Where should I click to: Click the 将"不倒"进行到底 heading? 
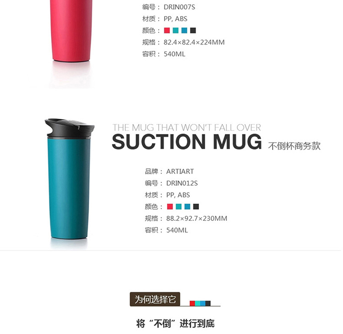coord(175,324)
